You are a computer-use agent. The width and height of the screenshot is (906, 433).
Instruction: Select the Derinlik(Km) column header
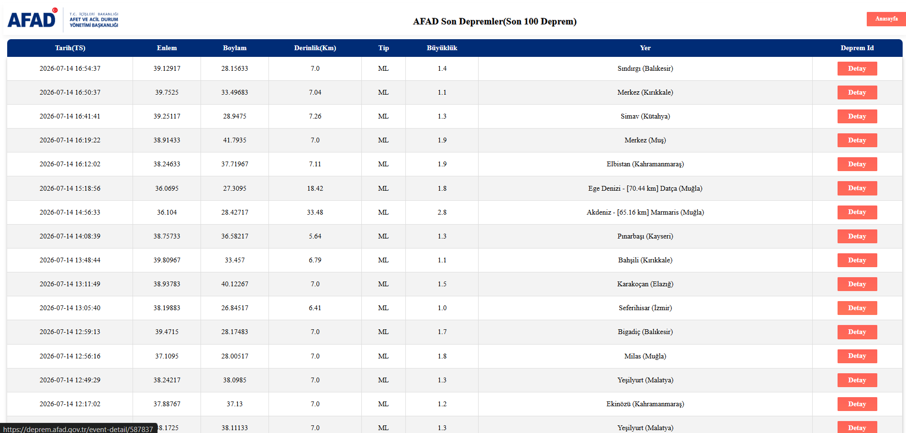tap(315, 48)
